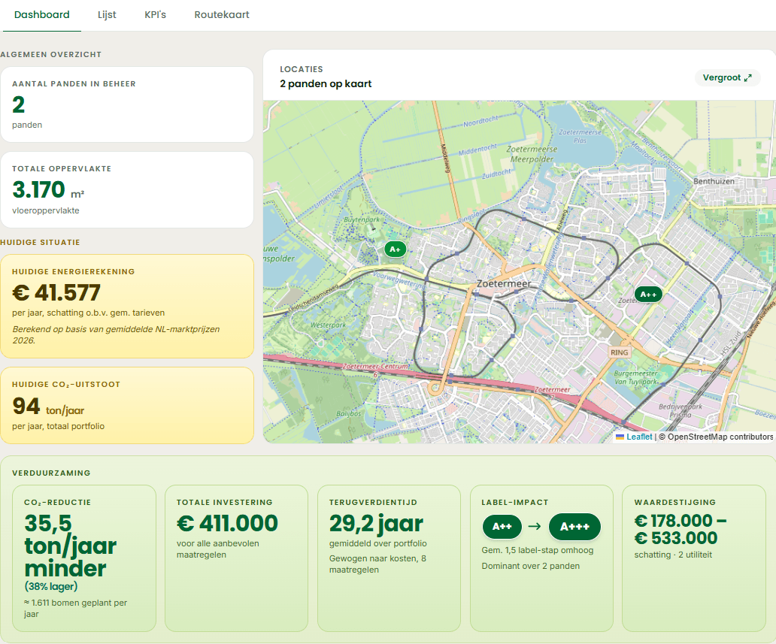Click the Vergroot map button
The image size is (776, 644).
point(728,77)
